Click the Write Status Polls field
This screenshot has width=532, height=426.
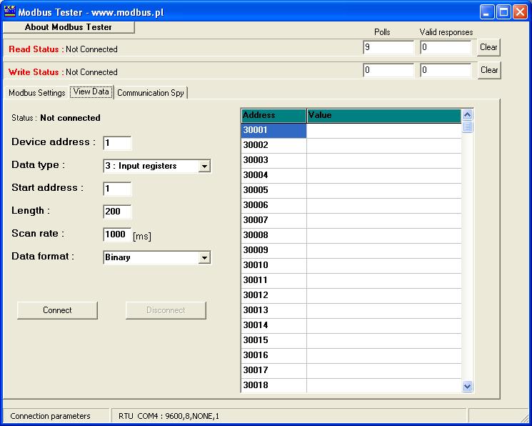point(388,70)
